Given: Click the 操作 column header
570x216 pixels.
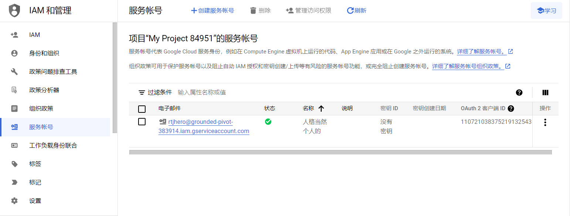Looking at the screenshot, I should click(545, 108).
